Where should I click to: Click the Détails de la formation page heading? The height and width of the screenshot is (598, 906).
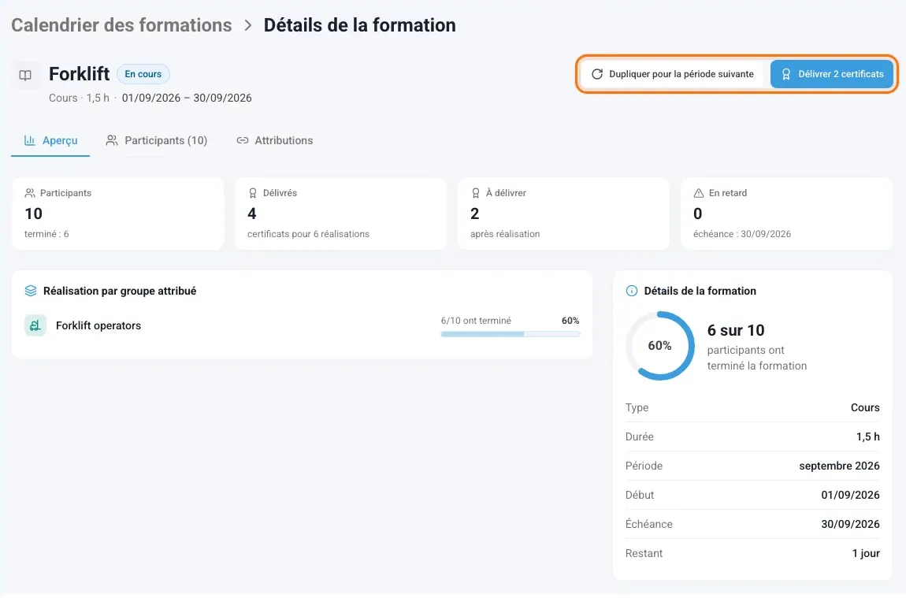pos(360,25)
